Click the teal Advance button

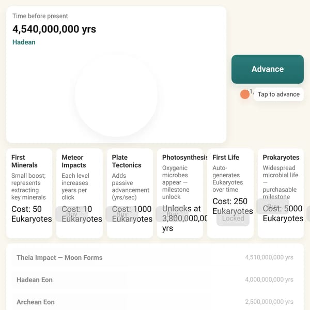coord(268,69)
